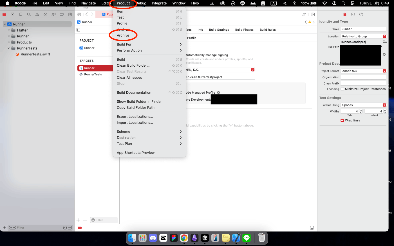Choose location folder icon in inspector
The image size is (394, 246).
(385, 42)
